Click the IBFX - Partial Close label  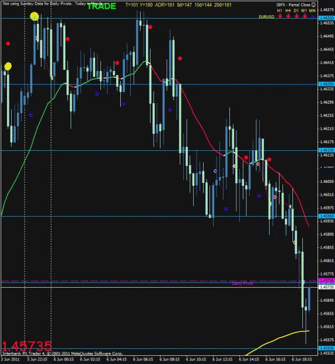293,5
